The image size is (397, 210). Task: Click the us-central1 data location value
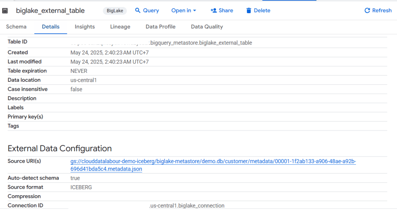(83, 80)
